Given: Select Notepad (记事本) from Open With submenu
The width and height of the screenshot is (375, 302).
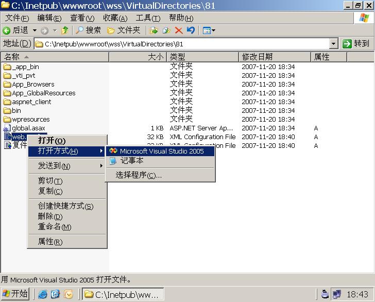Looking at the screenshot, I should [131, 161].
